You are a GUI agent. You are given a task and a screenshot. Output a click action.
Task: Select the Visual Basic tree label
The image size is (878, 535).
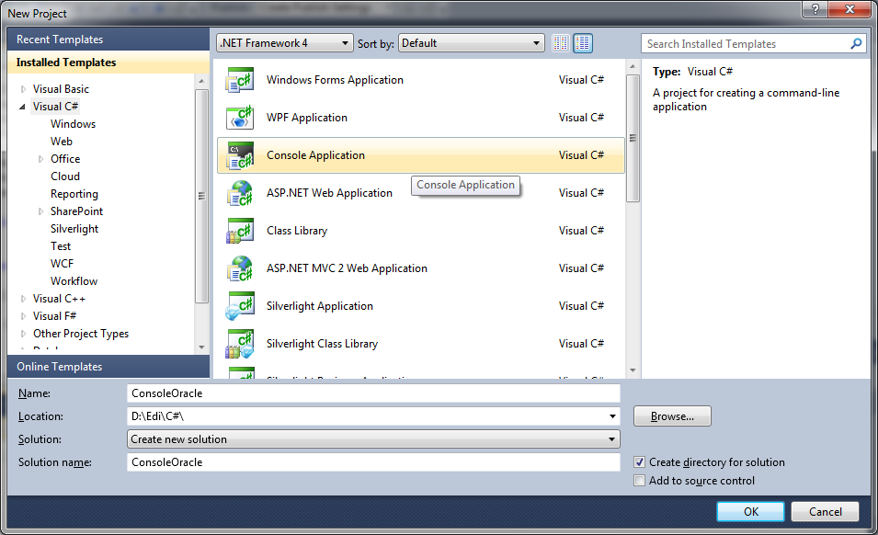click(x=61, y=89)
